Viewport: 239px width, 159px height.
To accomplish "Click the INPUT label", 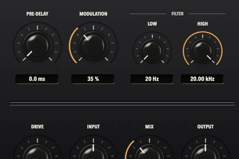I will click(93, 126).
